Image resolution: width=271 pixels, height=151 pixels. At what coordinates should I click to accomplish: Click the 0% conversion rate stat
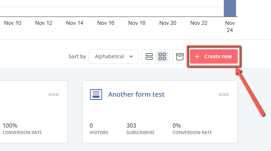[x=192, y=129]
